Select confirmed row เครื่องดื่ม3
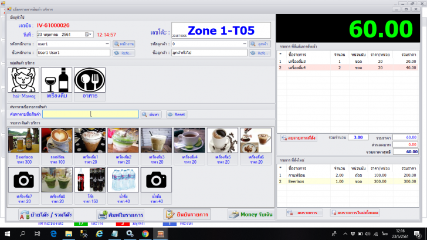 pos(348,61)
